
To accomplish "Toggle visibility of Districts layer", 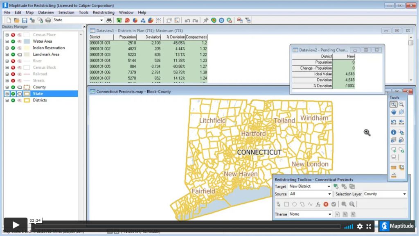I will pyautogui.click(x=13, y=100).
